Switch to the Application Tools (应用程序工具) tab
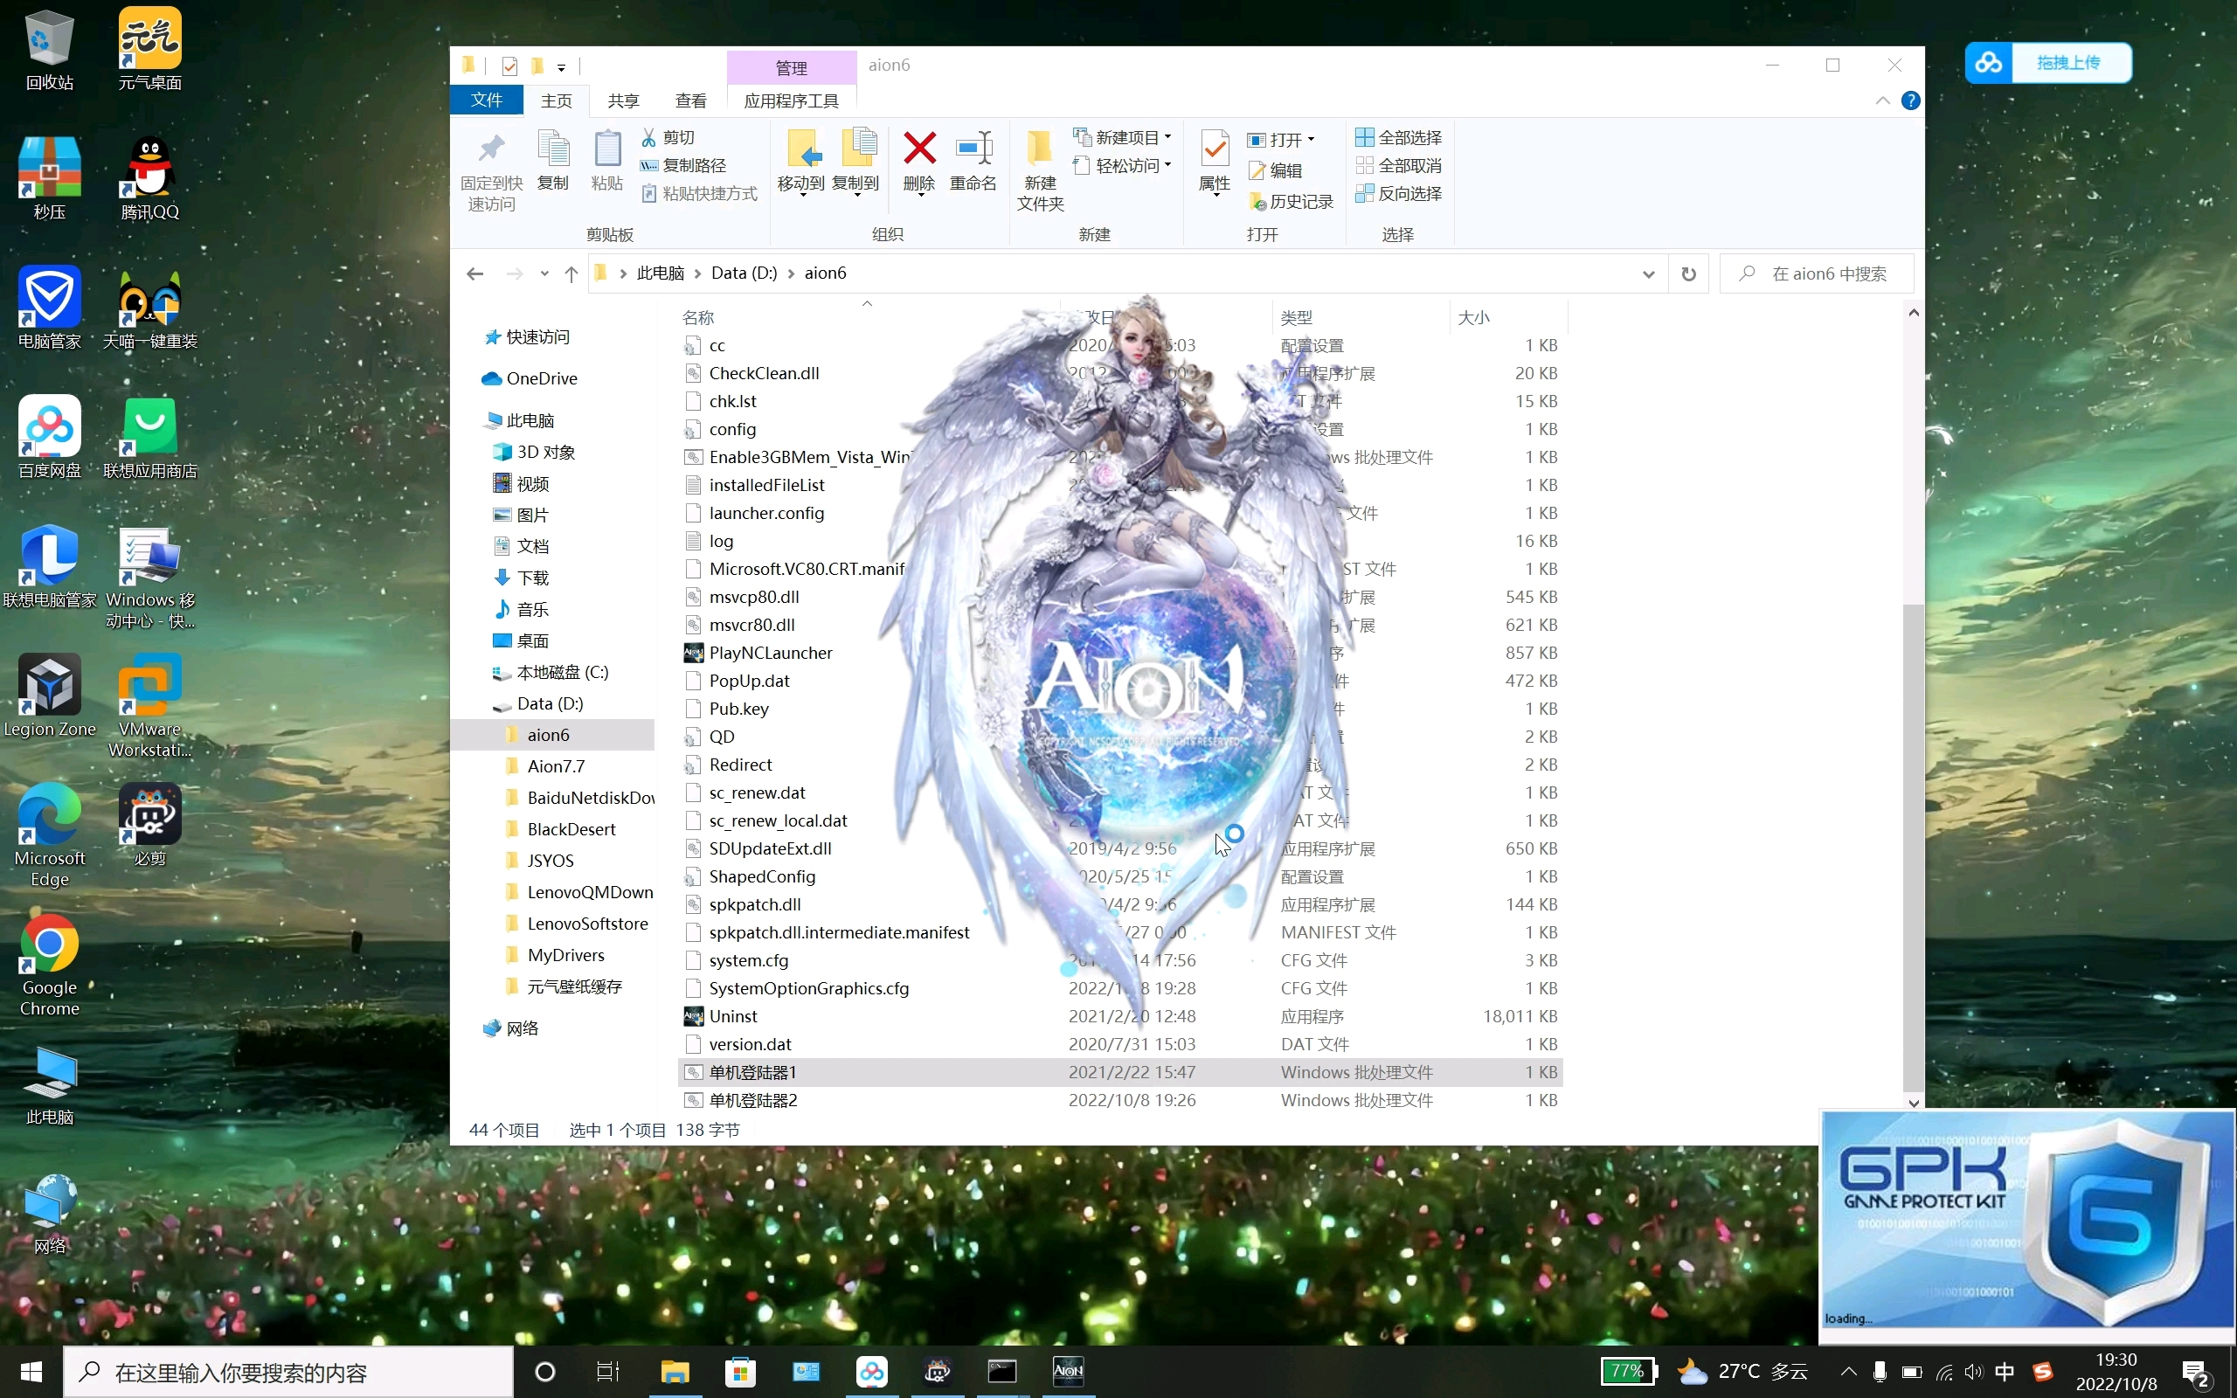The height and width of the screenshot is (1398, 2237). [792, 100]
